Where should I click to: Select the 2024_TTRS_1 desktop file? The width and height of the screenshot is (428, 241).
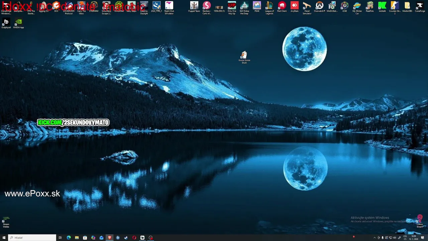(156, 7)
